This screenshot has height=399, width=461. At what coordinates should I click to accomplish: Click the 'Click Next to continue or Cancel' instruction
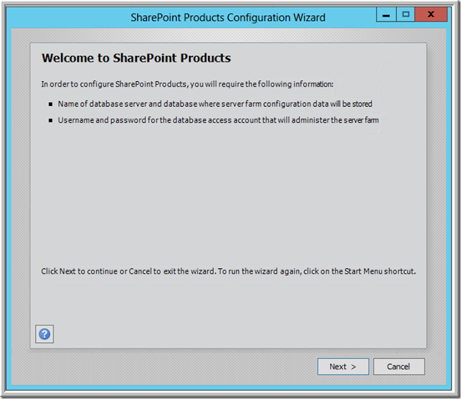[228, 271]
